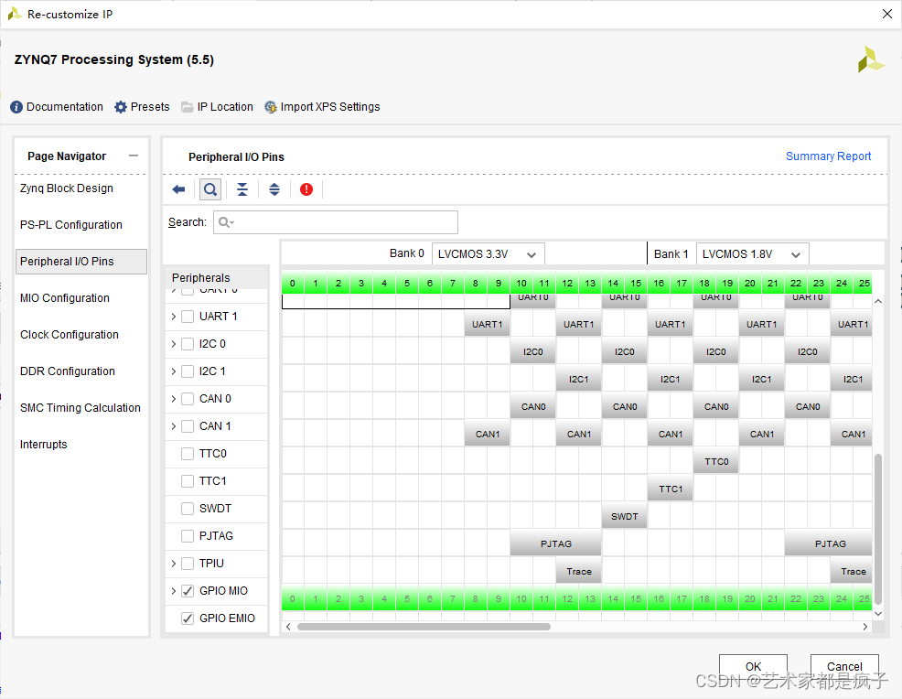
Task: Click the expand all toolbar icon
Action: tap(274, 189)
